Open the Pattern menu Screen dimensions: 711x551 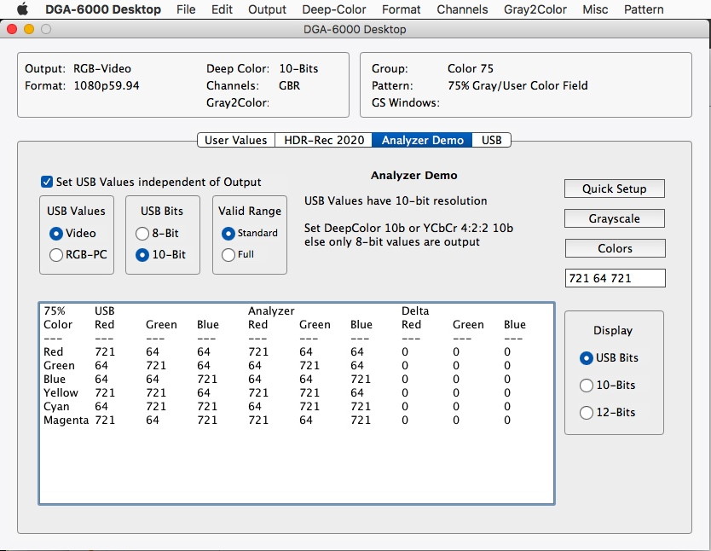click(644, 9)
